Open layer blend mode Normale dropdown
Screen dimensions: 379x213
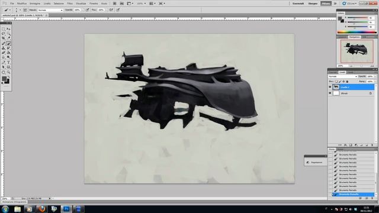coord(342,76)
